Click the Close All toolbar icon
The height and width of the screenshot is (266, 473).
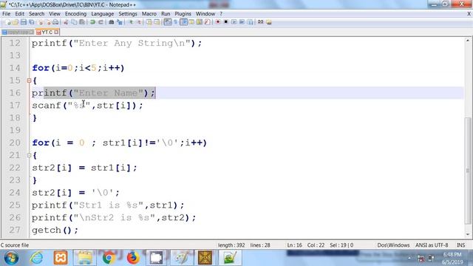coord(48,22)
